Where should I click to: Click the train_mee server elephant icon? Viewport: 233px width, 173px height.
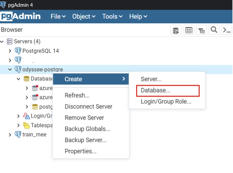pos(18,135)
